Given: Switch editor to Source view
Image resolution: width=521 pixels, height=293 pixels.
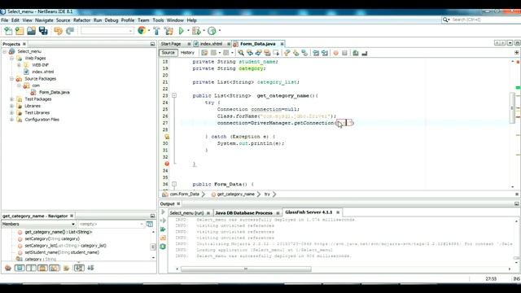Looking at the screenshot, I should point(169,52).
